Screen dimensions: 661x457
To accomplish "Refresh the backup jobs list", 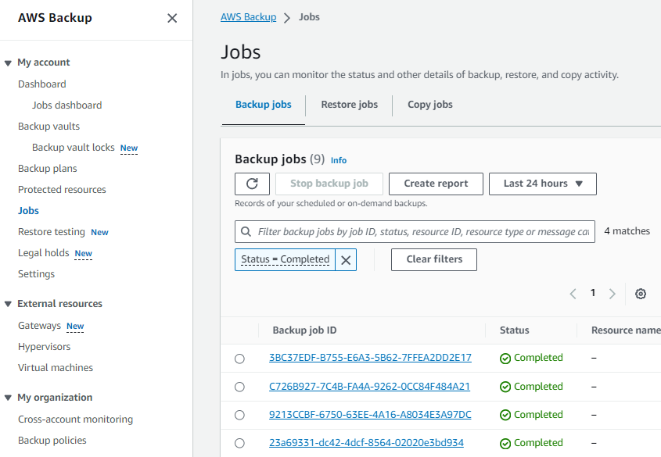I will pyautogui.click(x=252, y=184).
